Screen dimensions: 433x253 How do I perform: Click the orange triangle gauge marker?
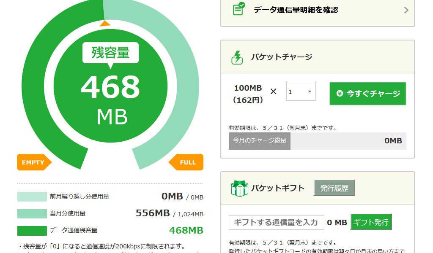coord(105,23)
